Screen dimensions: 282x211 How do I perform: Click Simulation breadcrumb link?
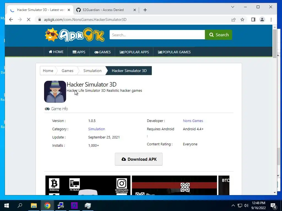point(93,71)
